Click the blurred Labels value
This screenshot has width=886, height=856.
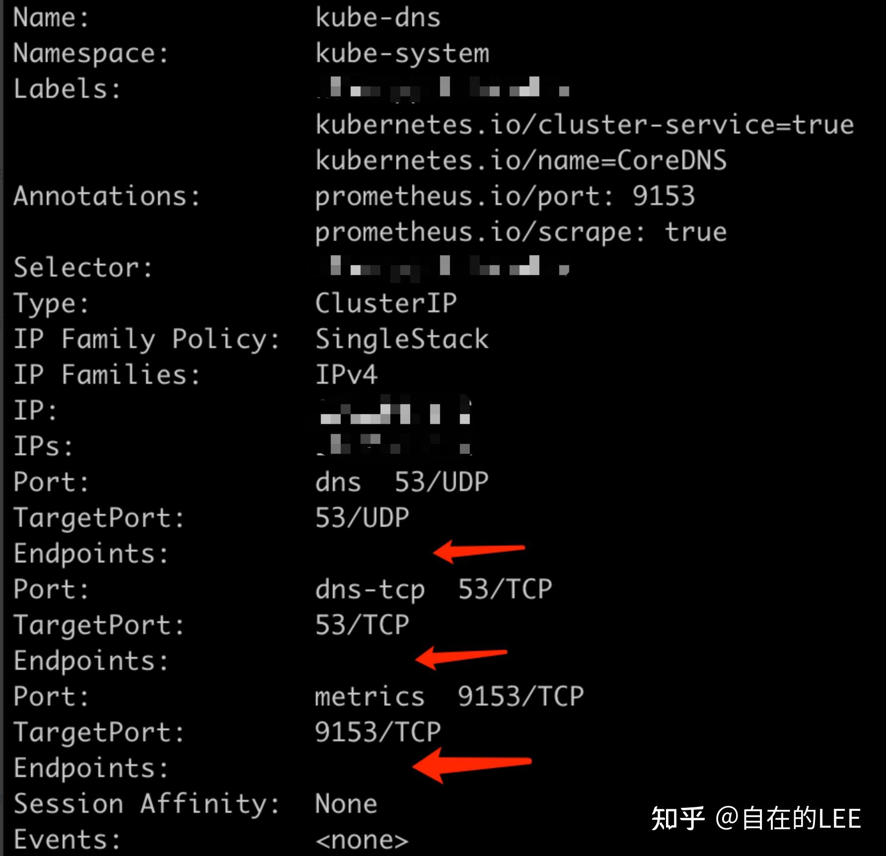coord(443,89)
